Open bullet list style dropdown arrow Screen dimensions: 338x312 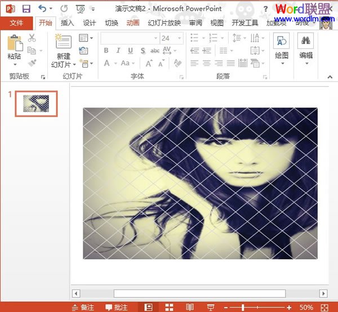(x=203, y=38)
